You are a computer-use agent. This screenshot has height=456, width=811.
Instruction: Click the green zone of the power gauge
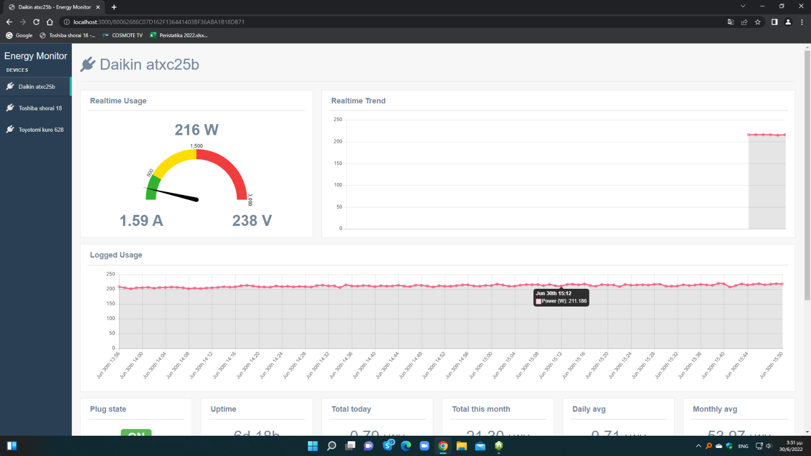pos(152,188)
